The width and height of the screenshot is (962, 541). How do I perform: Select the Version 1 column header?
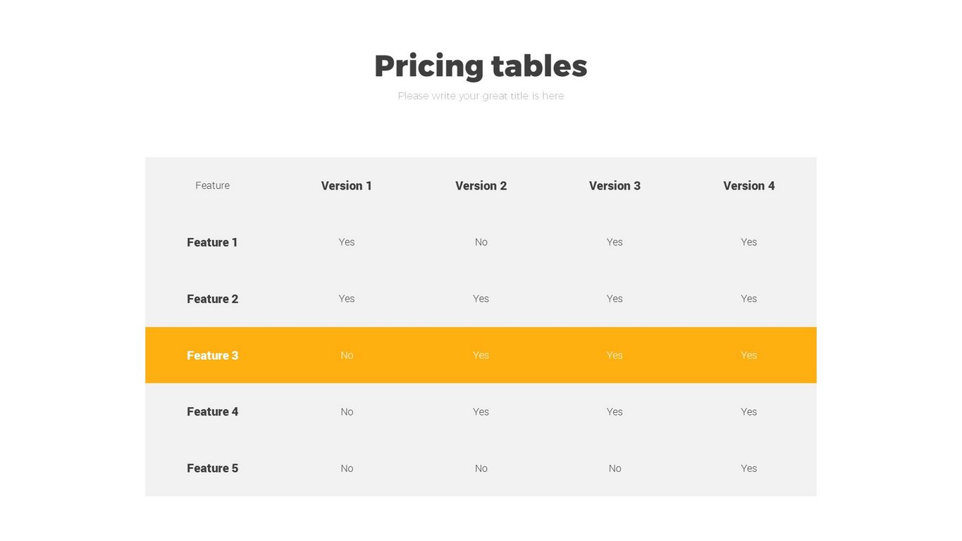pos(346,186)
